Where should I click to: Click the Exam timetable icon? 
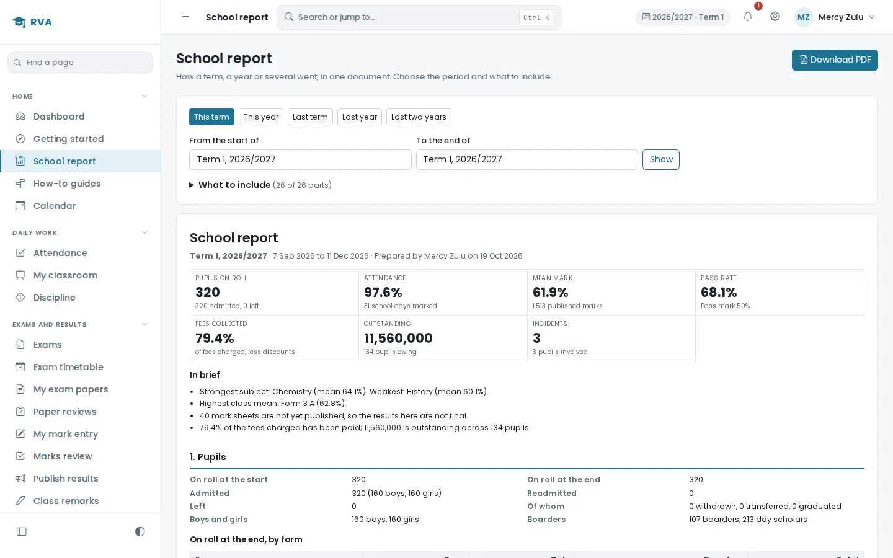coord(20,367)
